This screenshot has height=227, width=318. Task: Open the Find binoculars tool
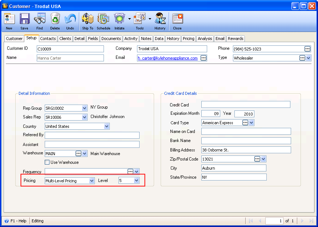tap(40, 19)
